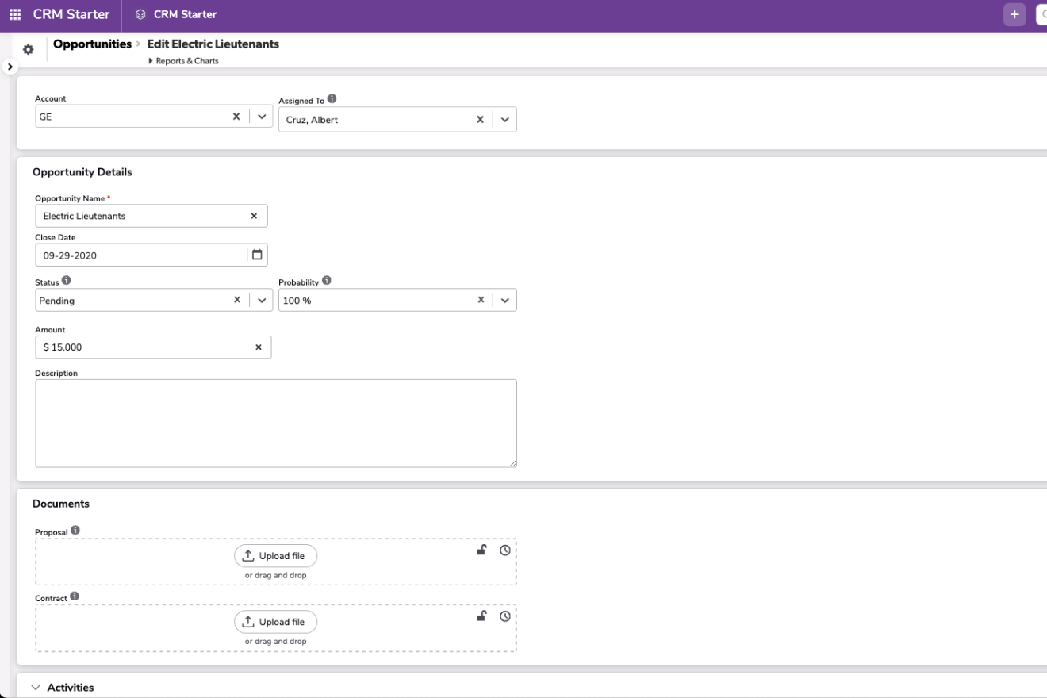This screenshot has height=698, width=1047.
Task: Toggle the Contract field lock icon
Action: (x=481, y=616)
